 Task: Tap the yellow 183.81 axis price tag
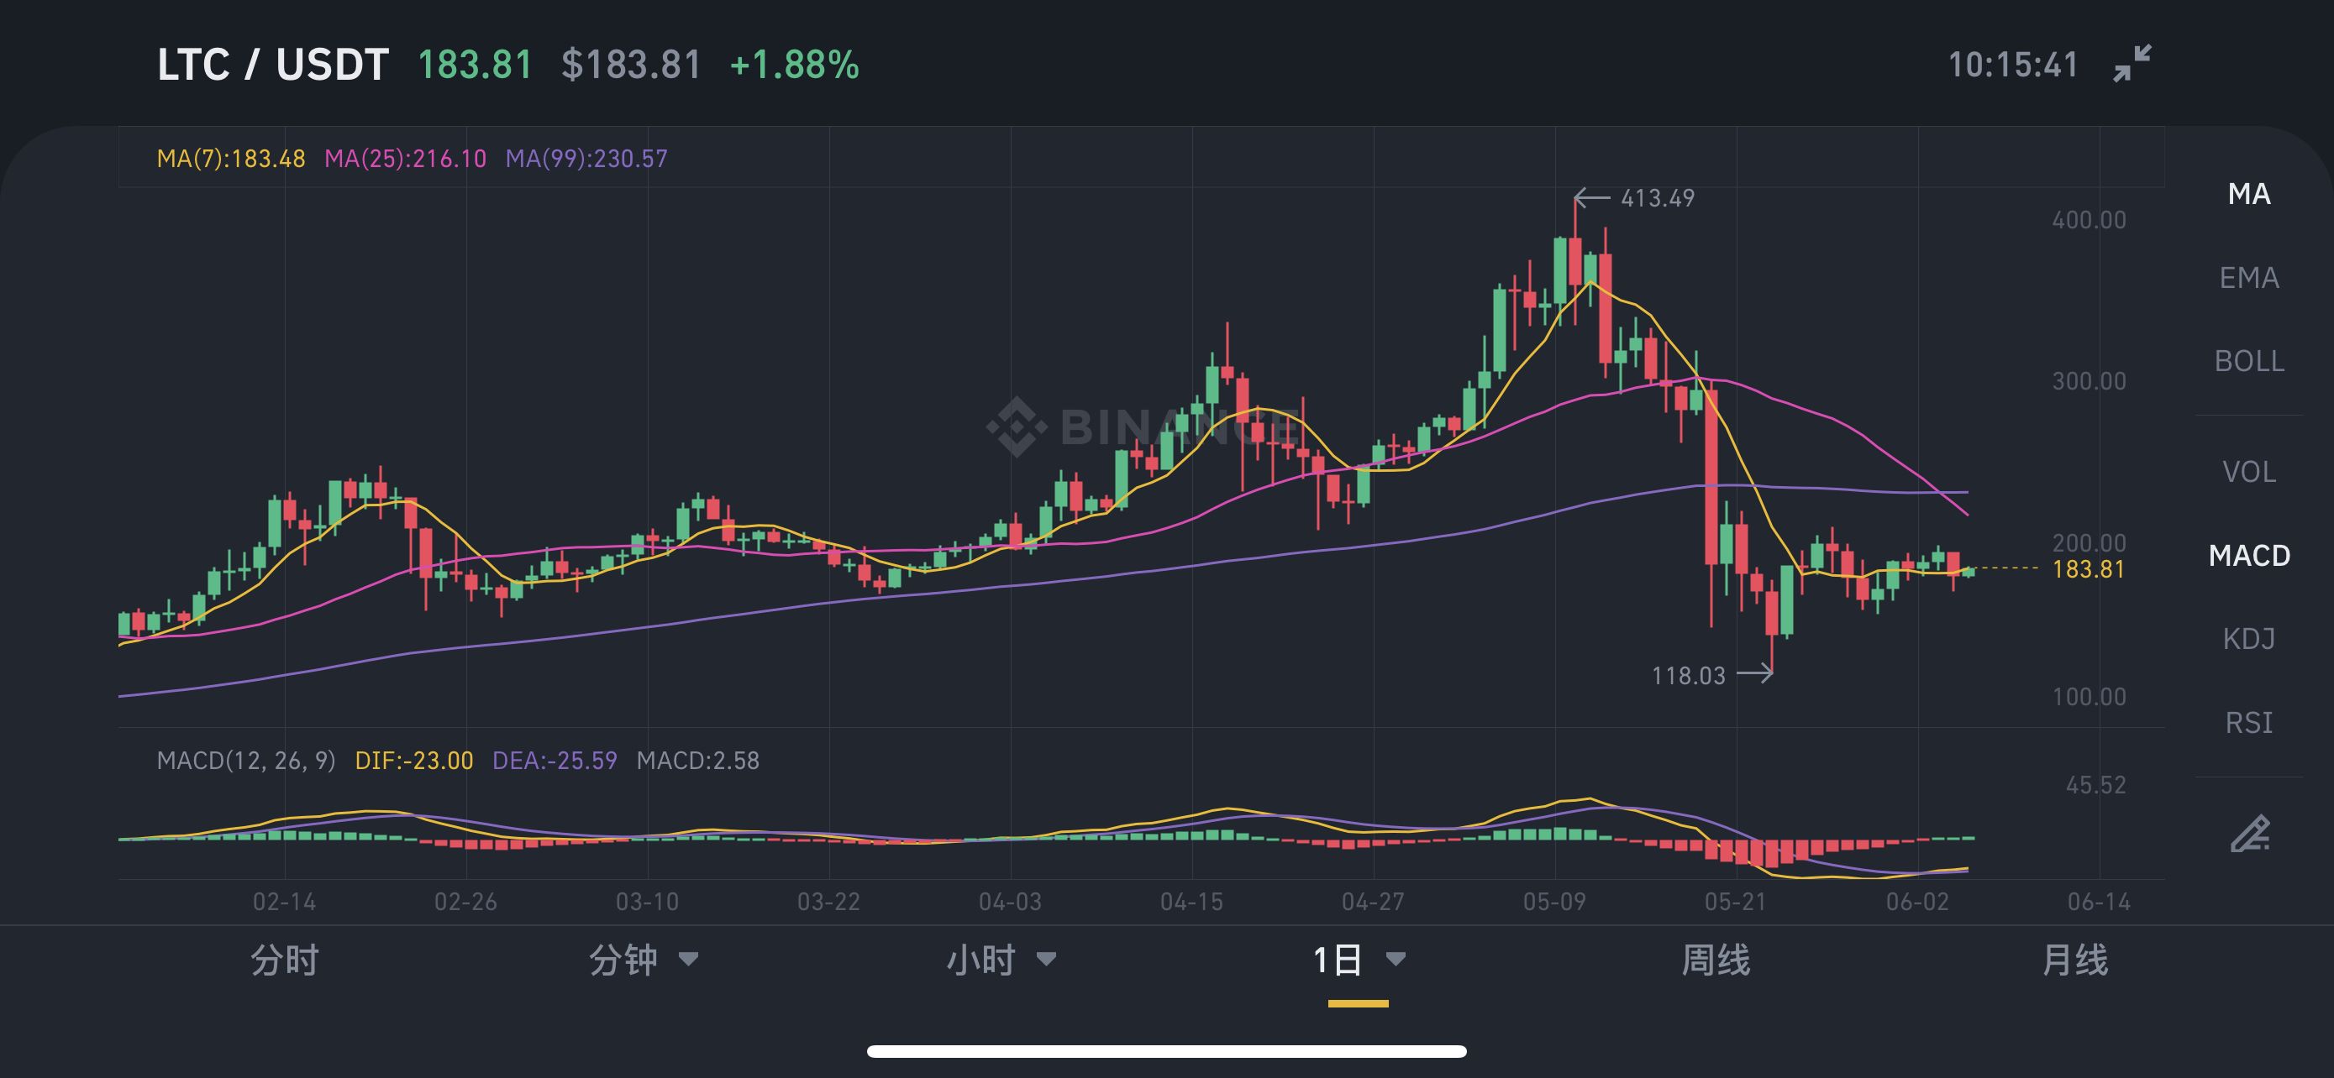(x=2089, y=568)
